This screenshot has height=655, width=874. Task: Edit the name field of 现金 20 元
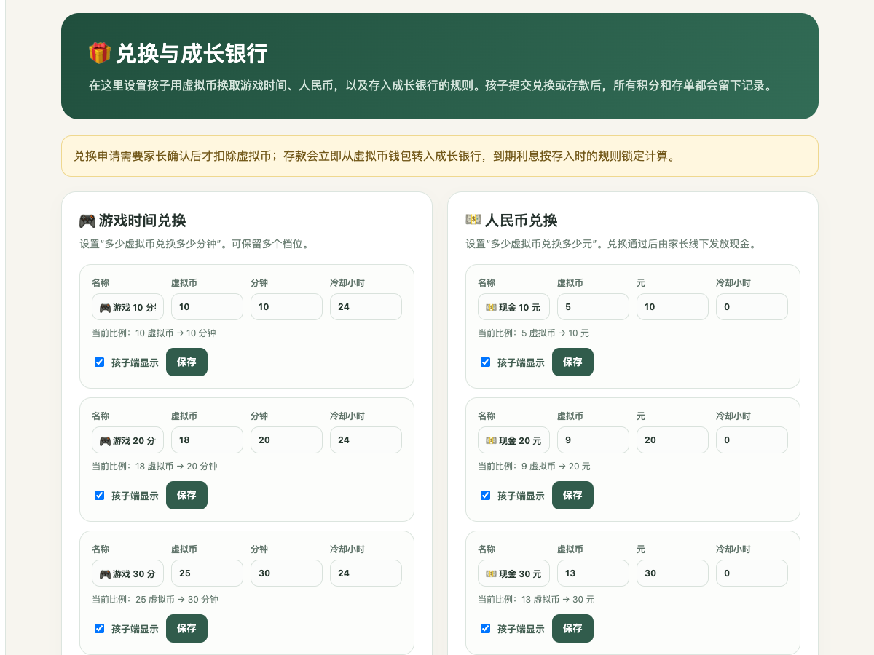click(513, 440)
